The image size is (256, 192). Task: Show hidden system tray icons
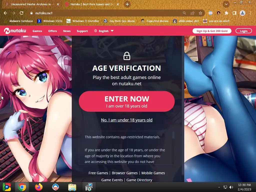[219, 187]
